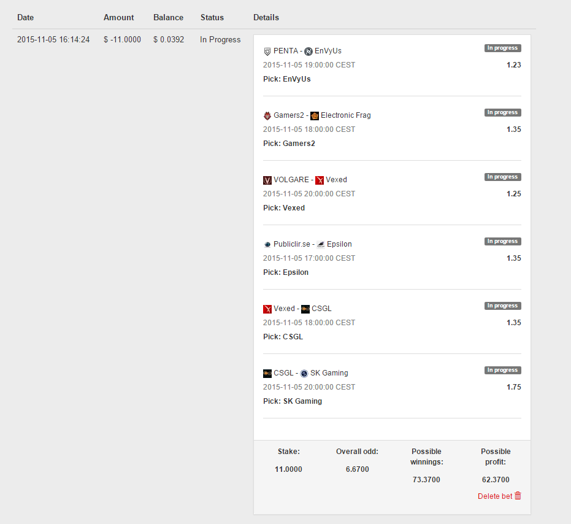This screenshot has width=571, height=524.
Task: Click the EnVyUs team logo icon
Action: (308, 52)
